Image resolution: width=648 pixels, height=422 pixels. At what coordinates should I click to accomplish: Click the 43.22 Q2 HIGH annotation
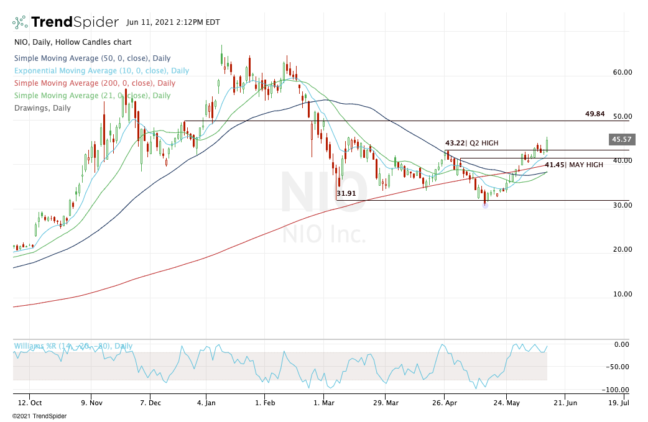(471, 144)
